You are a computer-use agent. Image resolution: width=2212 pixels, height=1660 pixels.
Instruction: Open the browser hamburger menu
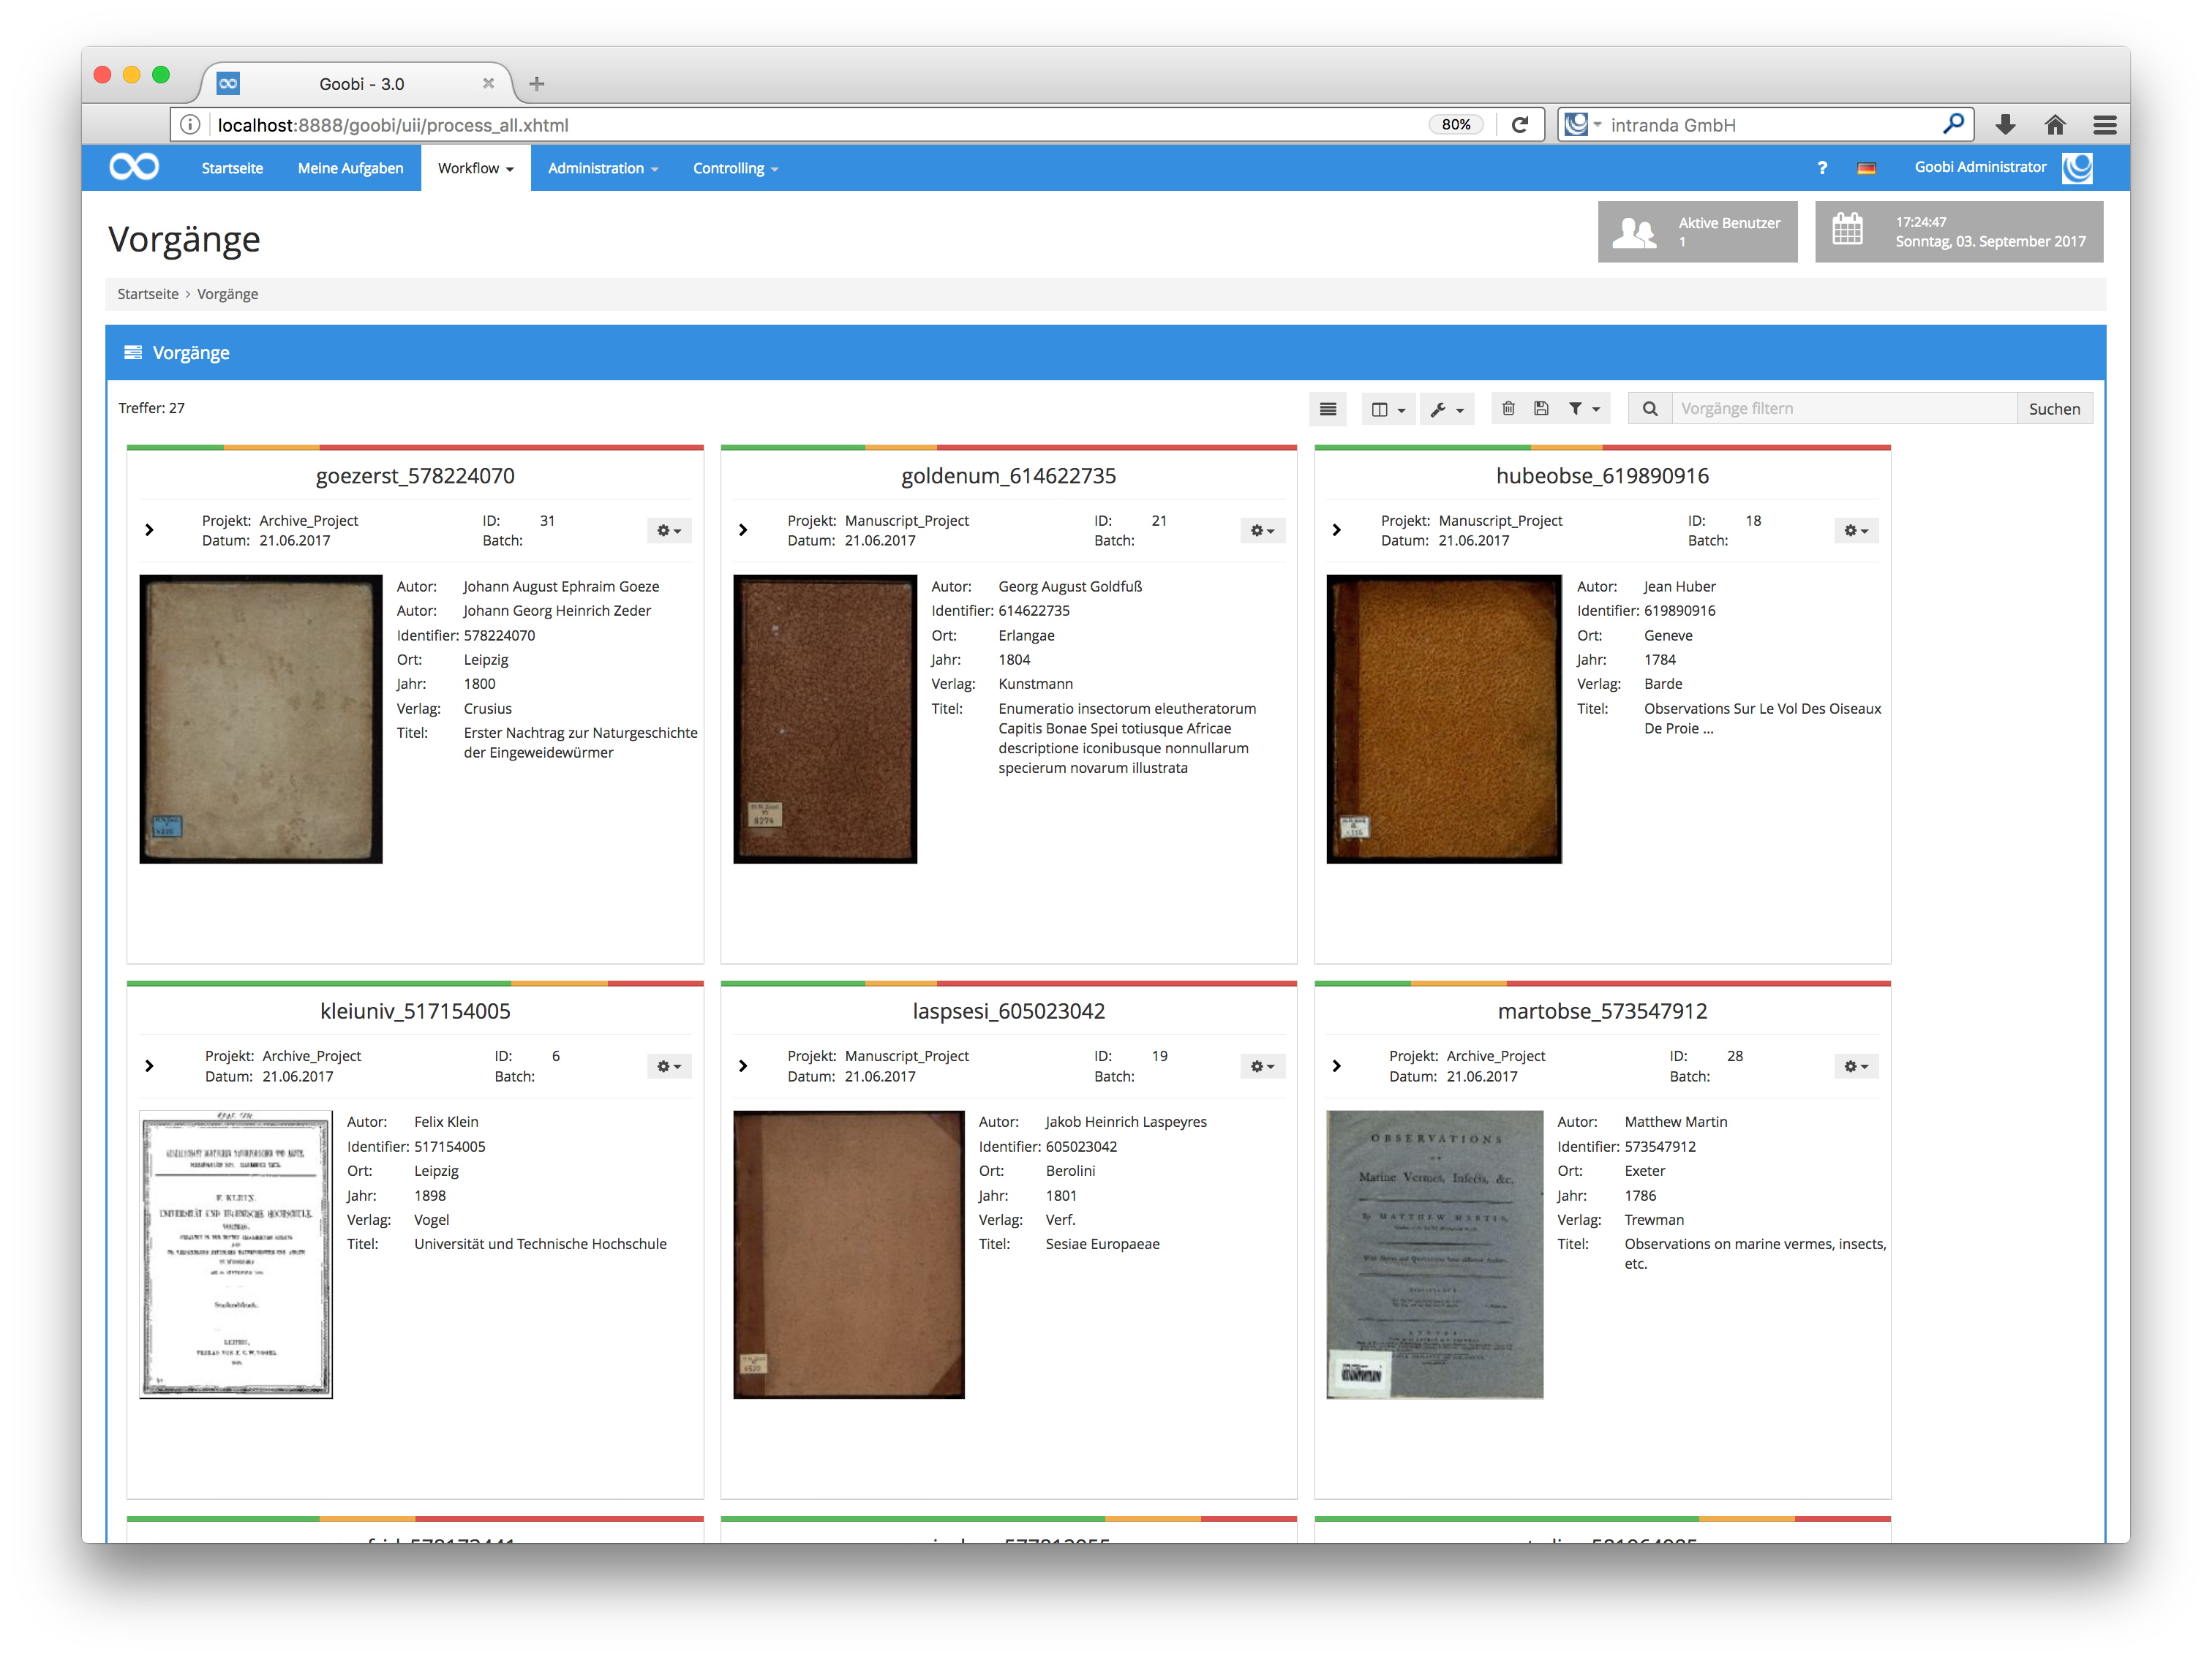coord(2104,125)
